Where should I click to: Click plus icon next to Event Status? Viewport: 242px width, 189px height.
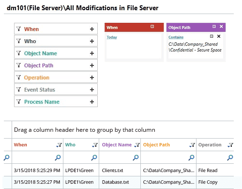coord(92,90)
